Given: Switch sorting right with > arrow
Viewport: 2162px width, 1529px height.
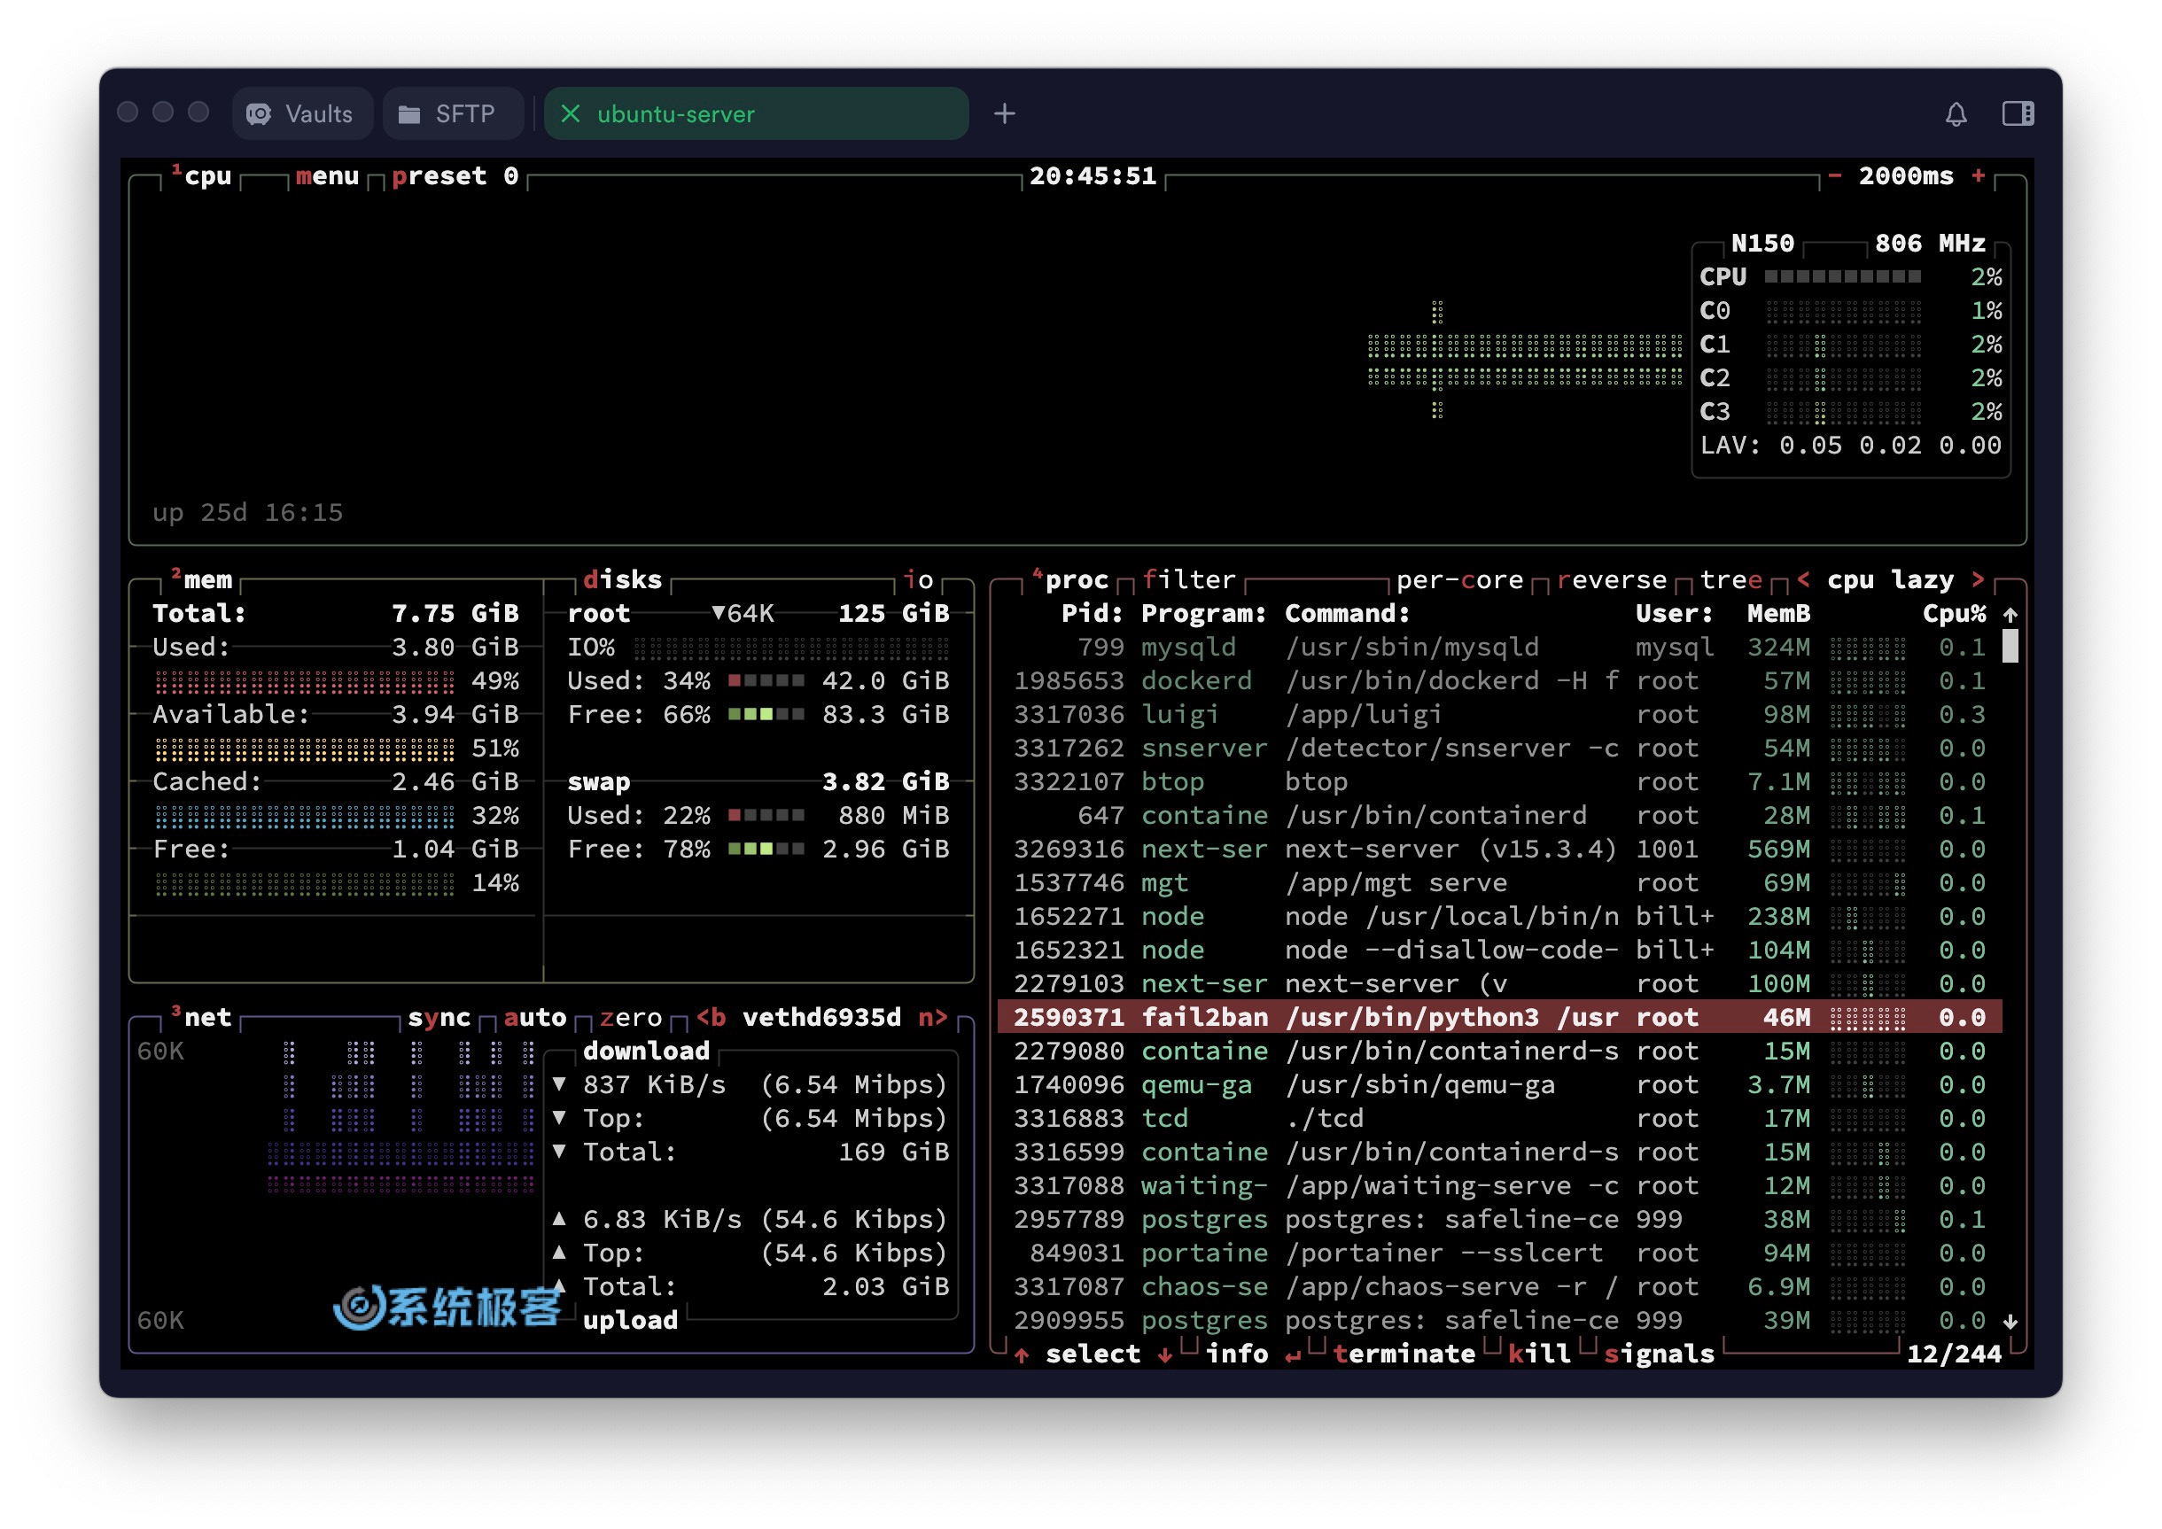Looking at the screenshot, I should (1978, 579).
